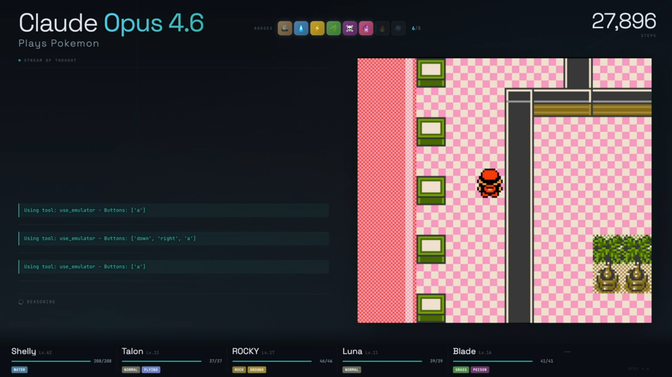The height and width of the screenshot is (377, 672).
Task: Click Blade's HP bar
Action: (x=493, y=362)
